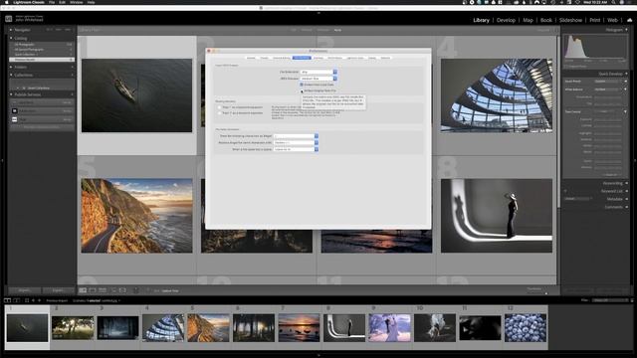
Task: Open file name space handling dropdown
Action: [x=296, y=149]
